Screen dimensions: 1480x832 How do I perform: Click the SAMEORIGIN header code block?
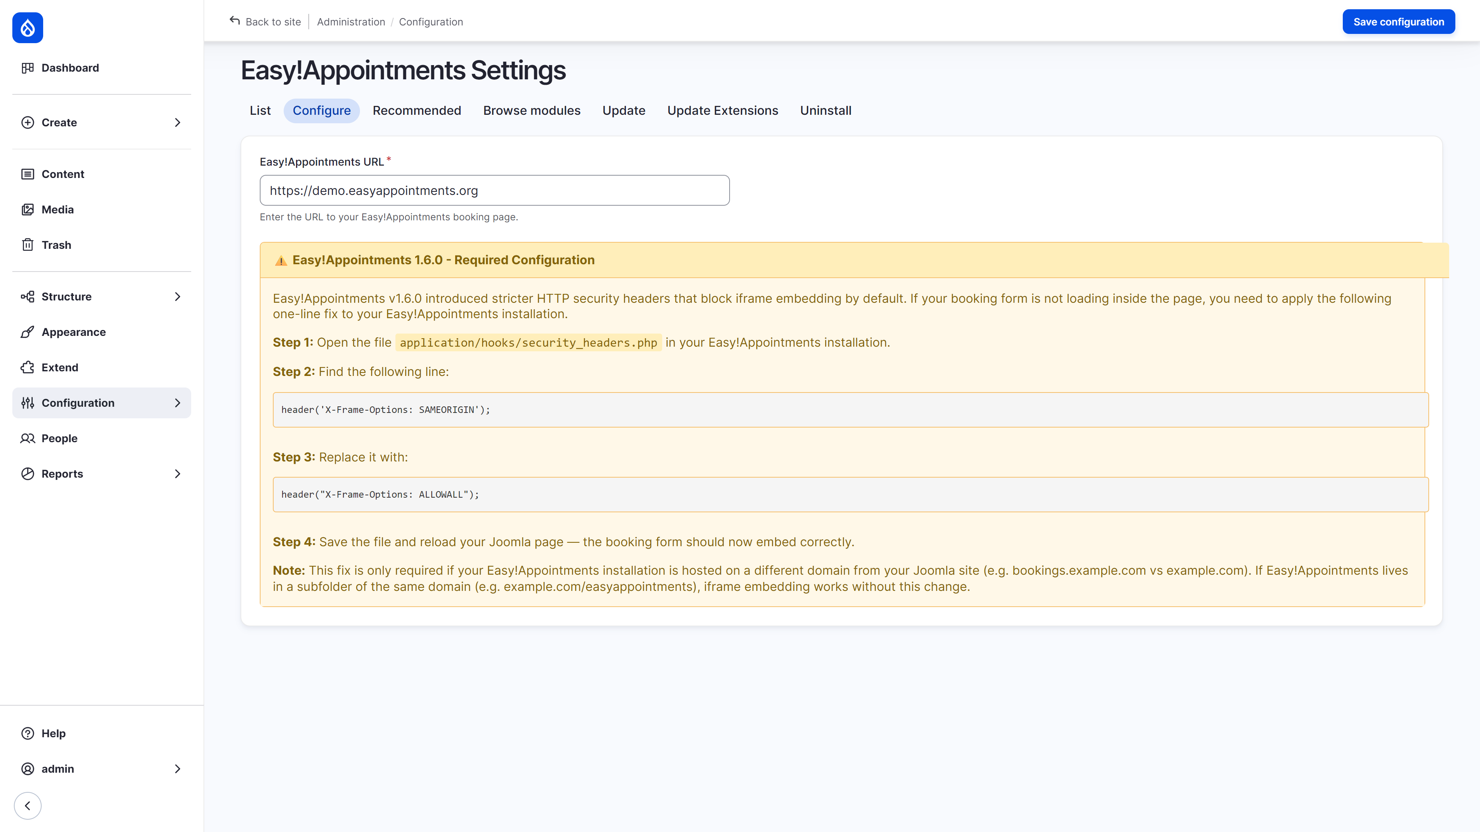(x=850, y=410)
